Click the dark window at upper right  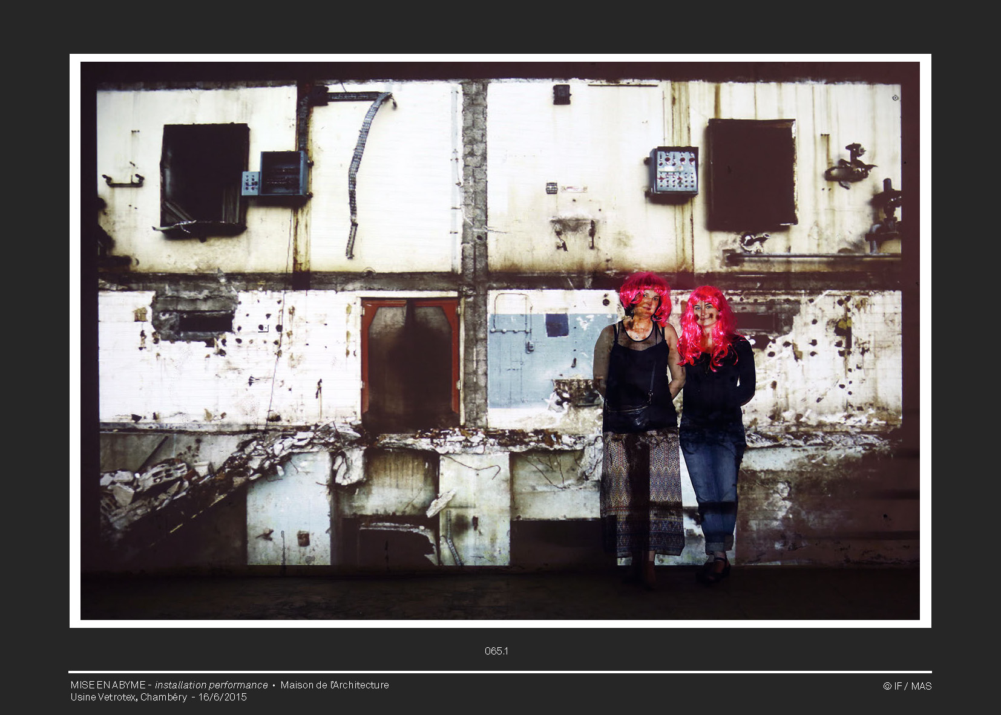click(752, 174)
